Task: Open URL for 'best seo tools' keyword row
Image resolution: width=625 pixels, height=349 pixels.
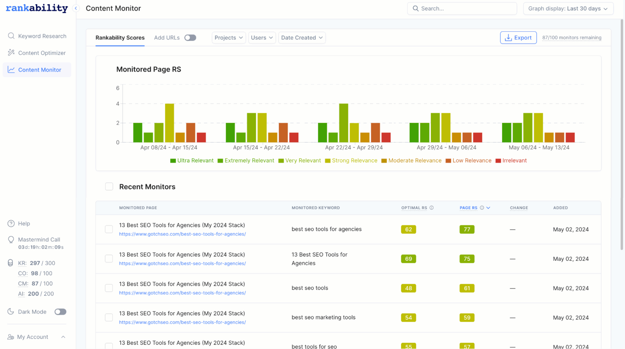Action: (x=182, y=293)
